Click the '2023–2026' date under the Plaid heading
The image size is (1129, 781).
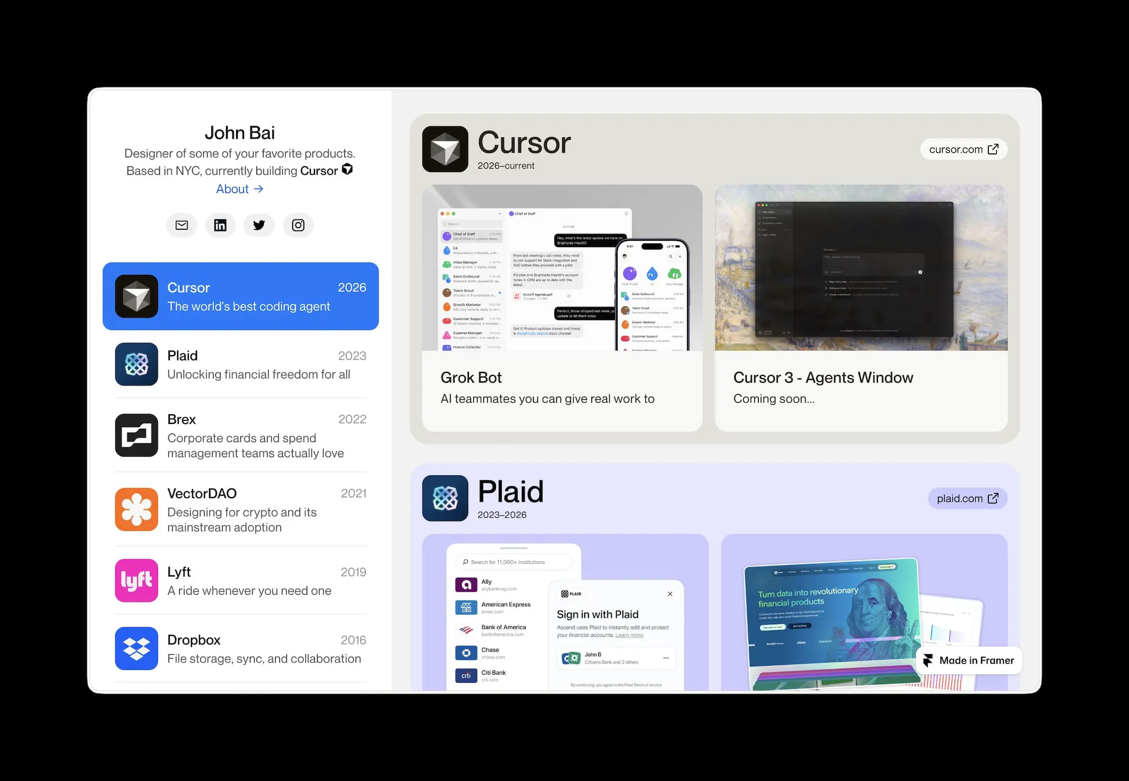[502, 515]
